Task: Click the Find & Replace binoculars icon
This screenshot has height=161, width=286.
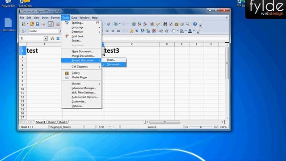Action: tap(165, 24)
